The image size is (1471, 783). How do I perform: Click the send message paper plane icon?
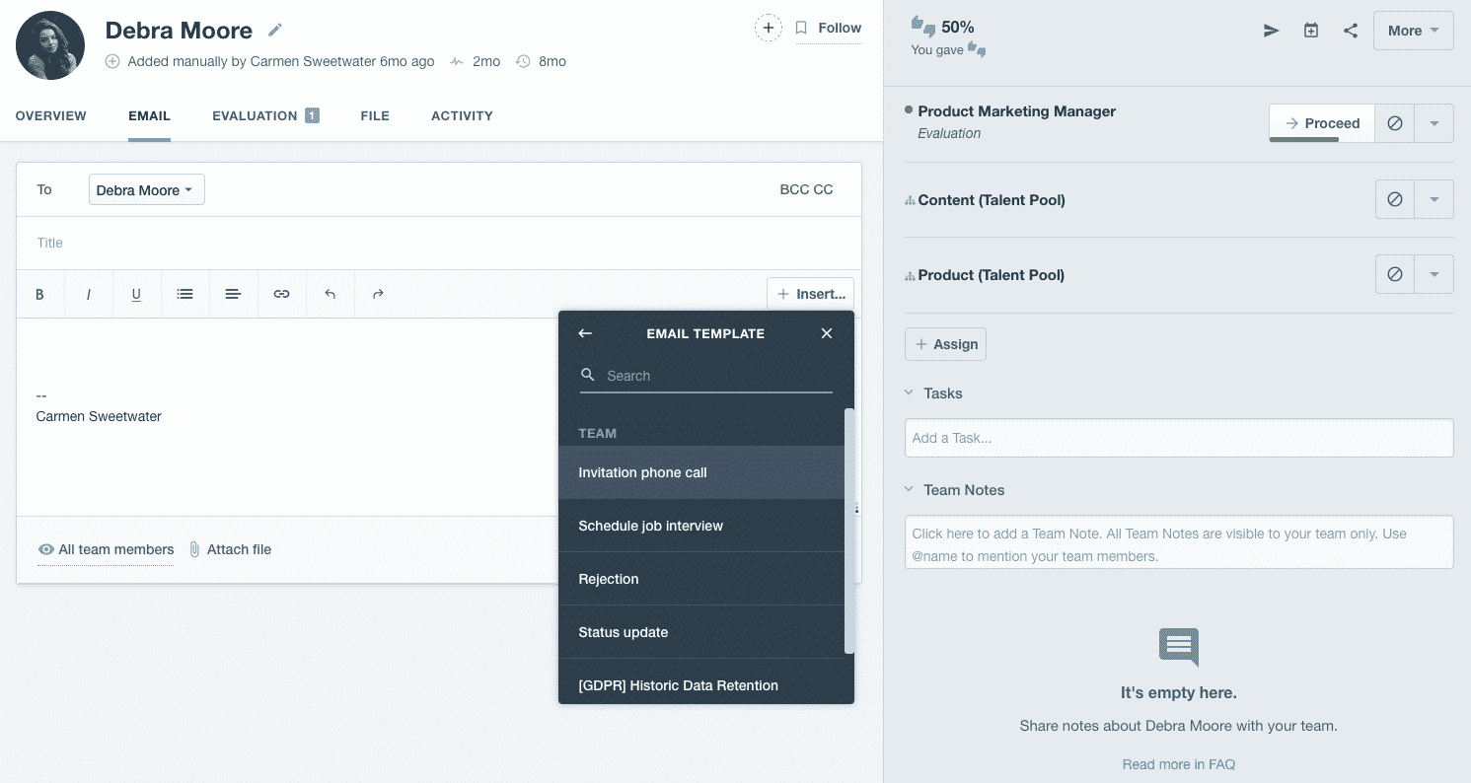click(1271, 31)
